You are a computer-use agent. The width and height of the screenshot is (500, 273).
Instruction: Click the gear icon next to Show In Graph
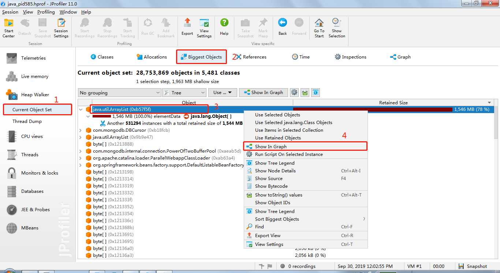294,93
